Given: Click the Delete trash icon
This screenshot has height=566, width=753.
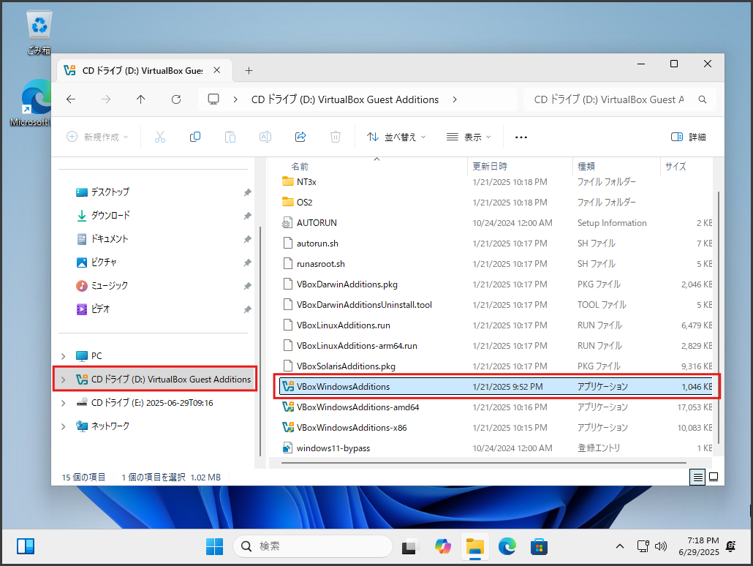Looking at the screenshot, I should click(336, 137).
